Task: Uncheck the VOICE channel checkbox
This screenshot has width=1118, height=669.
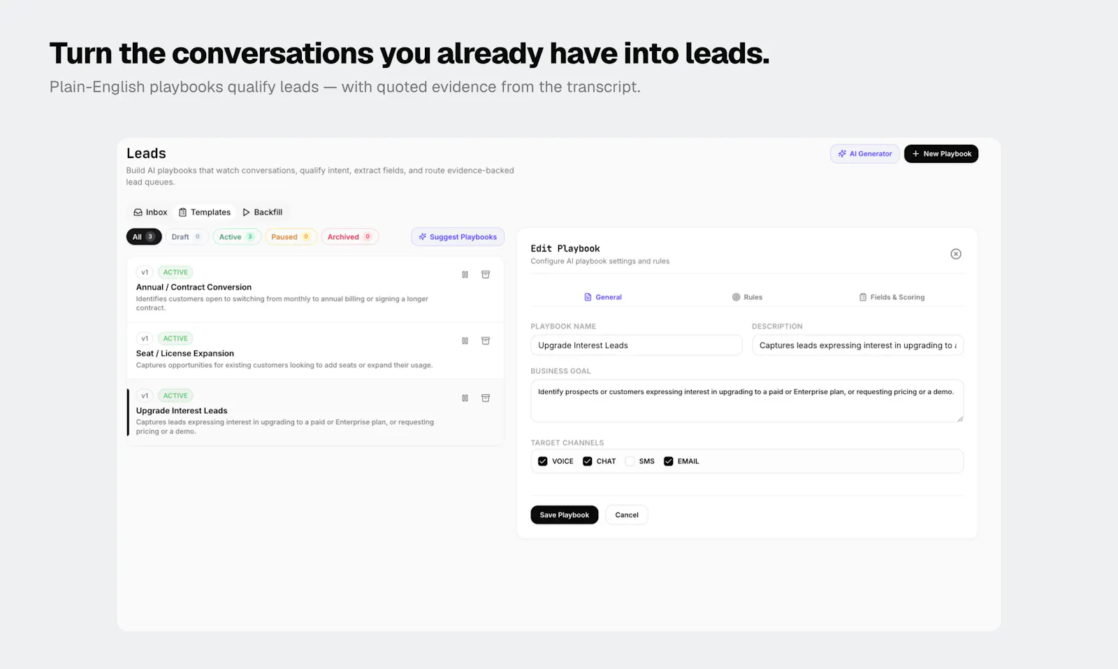Action: (543, 461)
